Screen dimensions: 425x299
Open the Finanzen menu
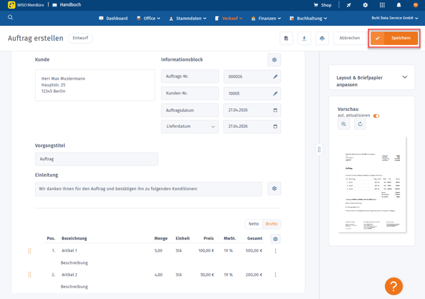[x=266, y=18]
